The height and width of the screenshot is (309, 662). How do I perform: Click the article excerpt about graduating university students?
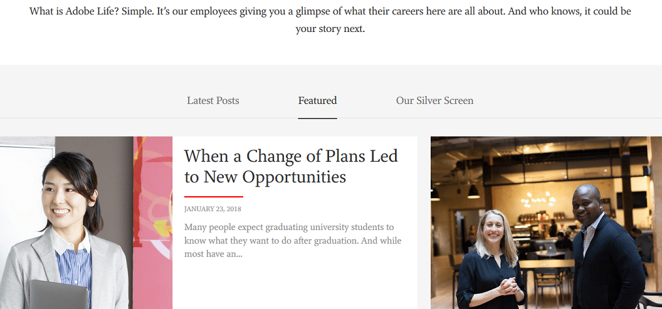(293, 240)
